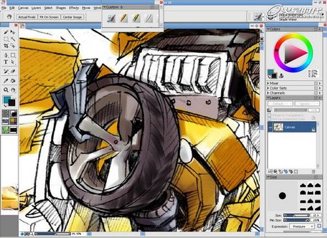Image resolution: width=327 pixels, height=238 pixels.
Task: Adjust the Min Size slider
Action: tap(296, 220)
